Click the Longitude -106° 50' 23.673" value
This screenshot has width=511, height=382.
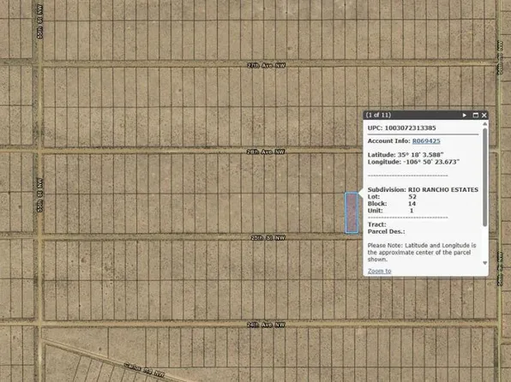[x=430, y=162]
